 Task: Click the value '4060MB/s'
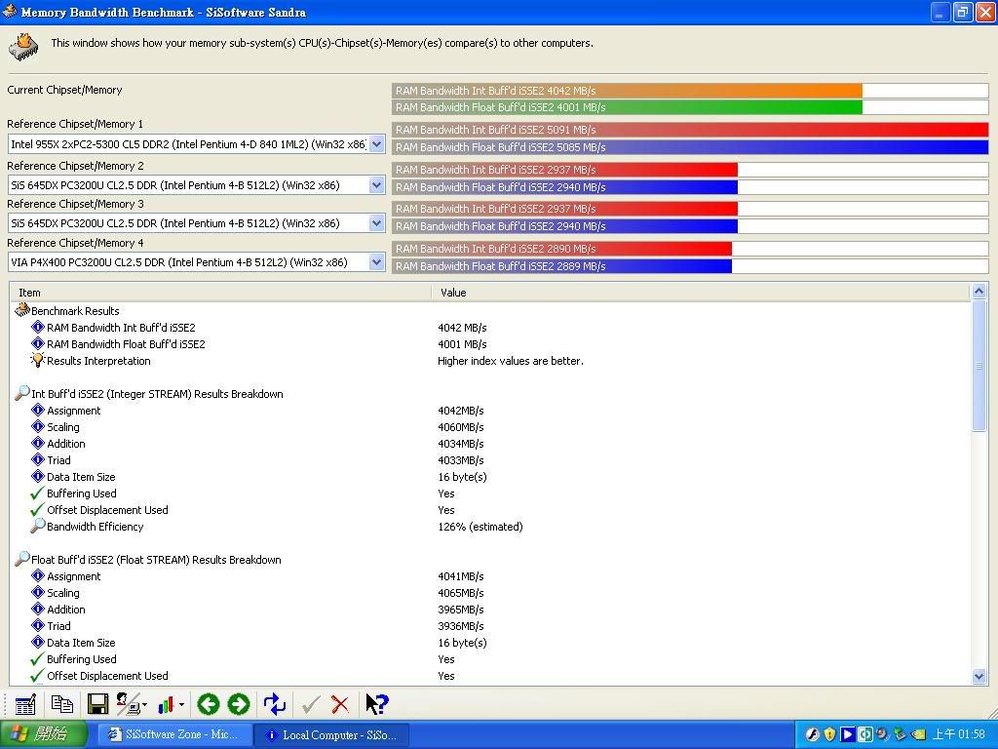tap(461, 427)
